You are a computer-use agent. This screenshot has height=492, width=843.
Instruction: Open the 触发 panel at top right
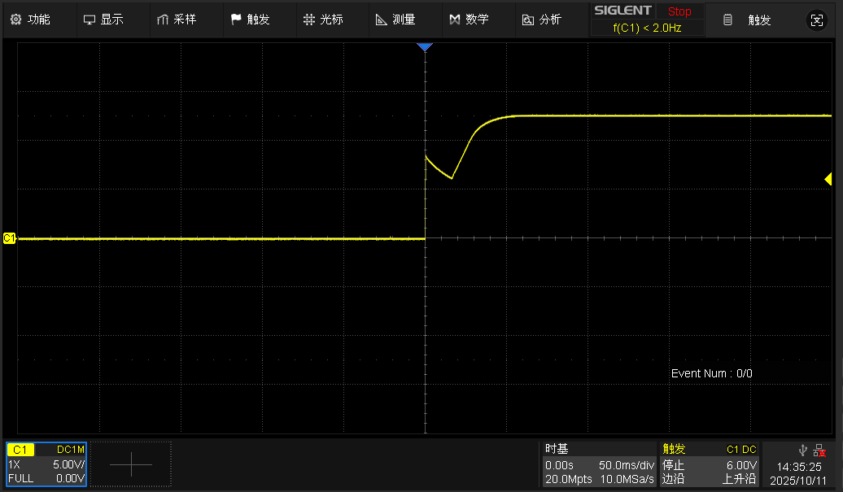click(759, 20)
